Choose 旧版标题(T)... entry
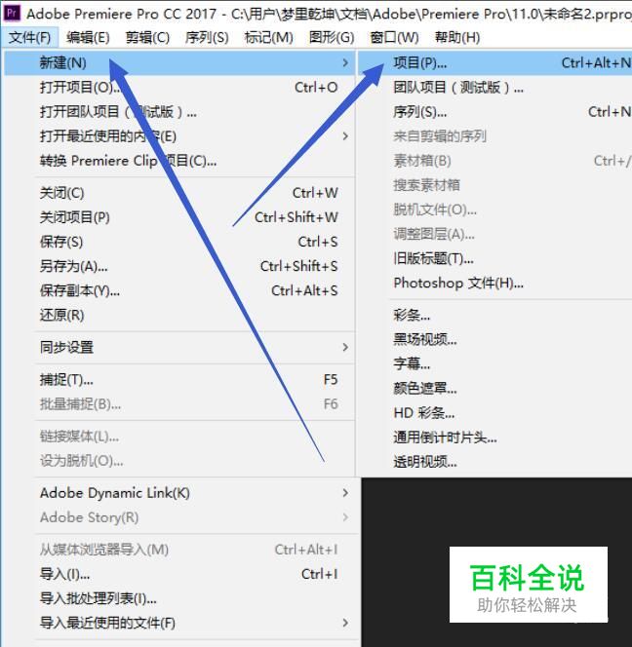 tap(494, 259)
